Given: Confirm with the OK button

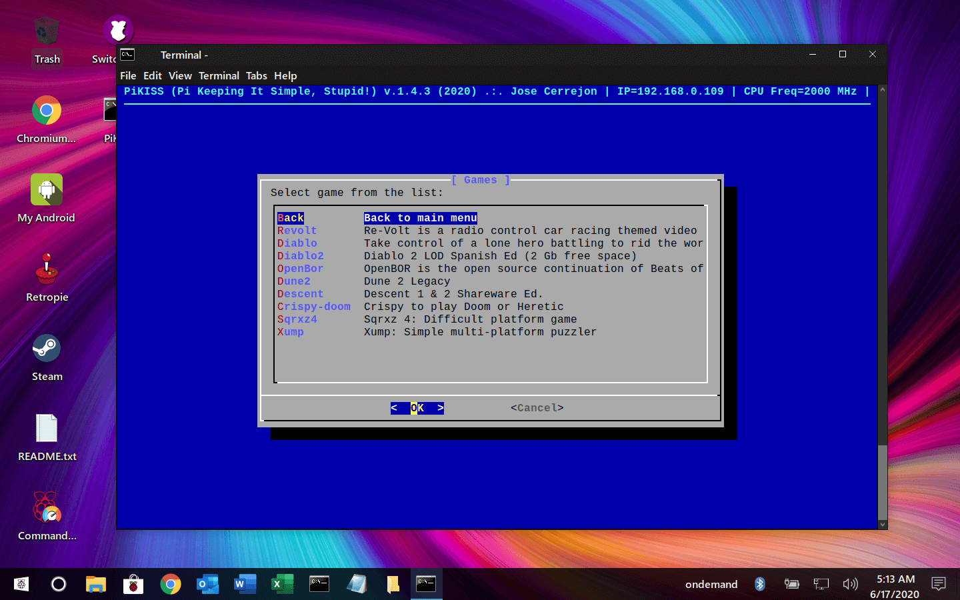Looking at the screenshot, I should coord(417,408).
